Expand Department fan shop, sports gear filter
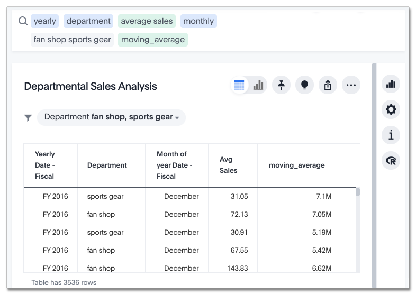 [x=111, y=117]
